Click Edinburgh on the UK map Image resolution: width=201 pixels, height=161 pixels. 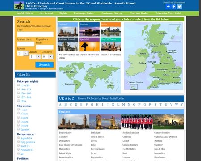pos(164,44)
